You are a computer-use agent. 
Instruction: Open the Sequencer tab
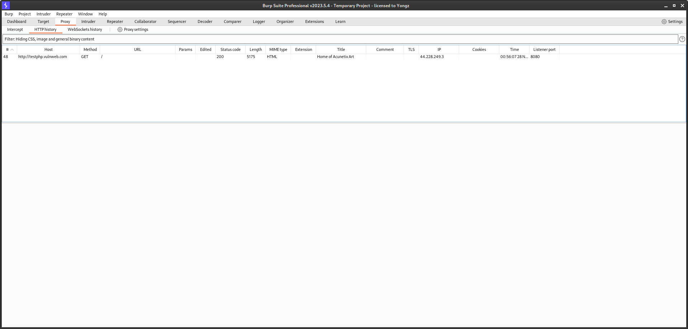[177, 22]
